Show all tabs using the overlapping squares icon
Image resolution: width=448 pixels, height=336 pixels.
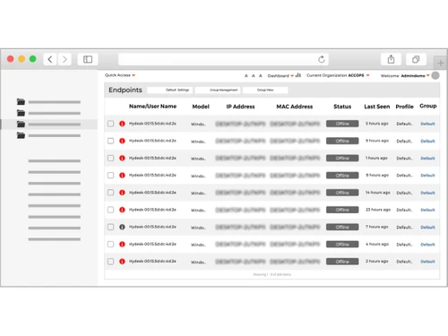click(416, 59)
